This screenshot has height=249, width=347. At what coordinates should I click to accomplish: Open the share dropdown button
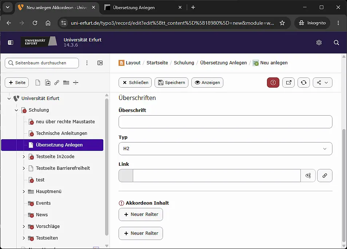[322, 83]
